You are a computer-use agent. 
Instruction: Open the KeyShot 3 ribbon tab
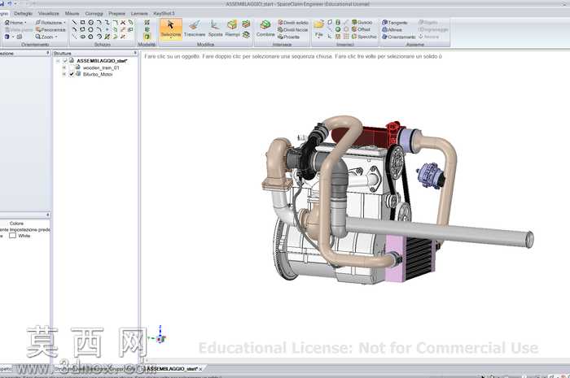164,14
